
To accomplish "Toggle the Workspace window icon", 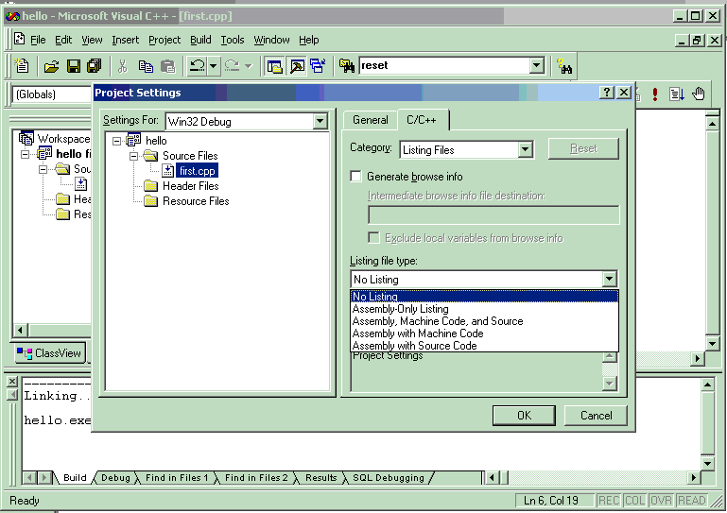I will [274, 66].
